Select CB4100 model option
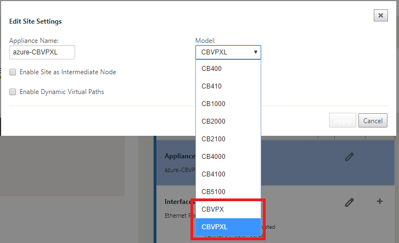 click(228, 174)
